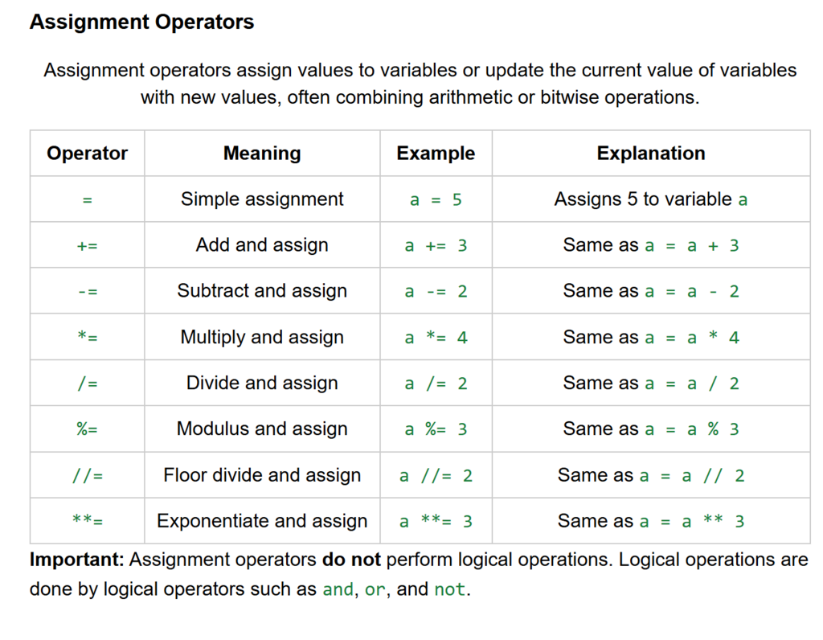The height and width of the screenshot is (640, 823).
Task: Select the Modulus and assign cell
Action: pyautogui.click(x=262, y=429)
